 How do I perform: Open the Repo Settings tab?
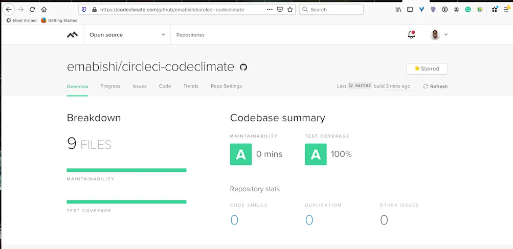click(226, 86)
